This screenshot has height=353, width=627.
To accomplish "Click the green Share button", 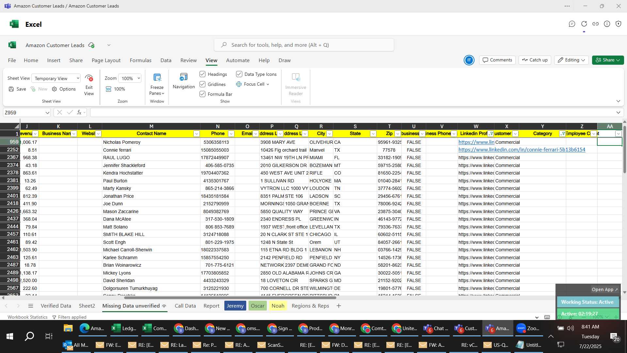I will (x=608, y=60).
